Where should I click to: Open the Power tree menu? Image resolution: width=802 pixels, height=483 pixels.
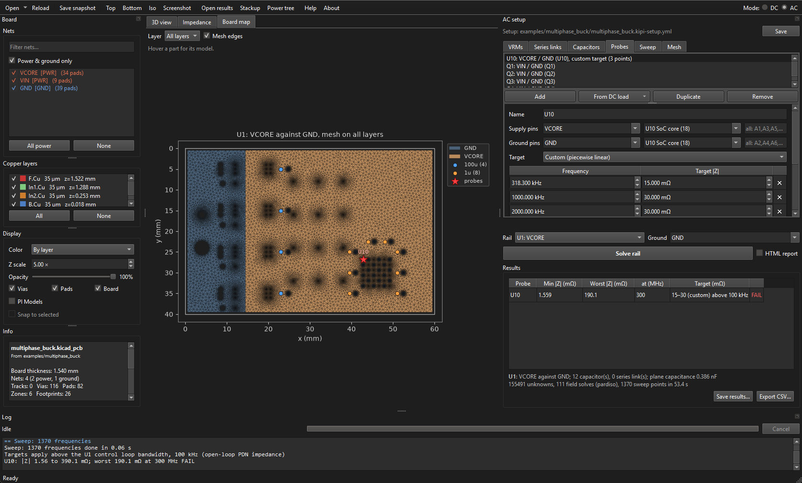281,8
